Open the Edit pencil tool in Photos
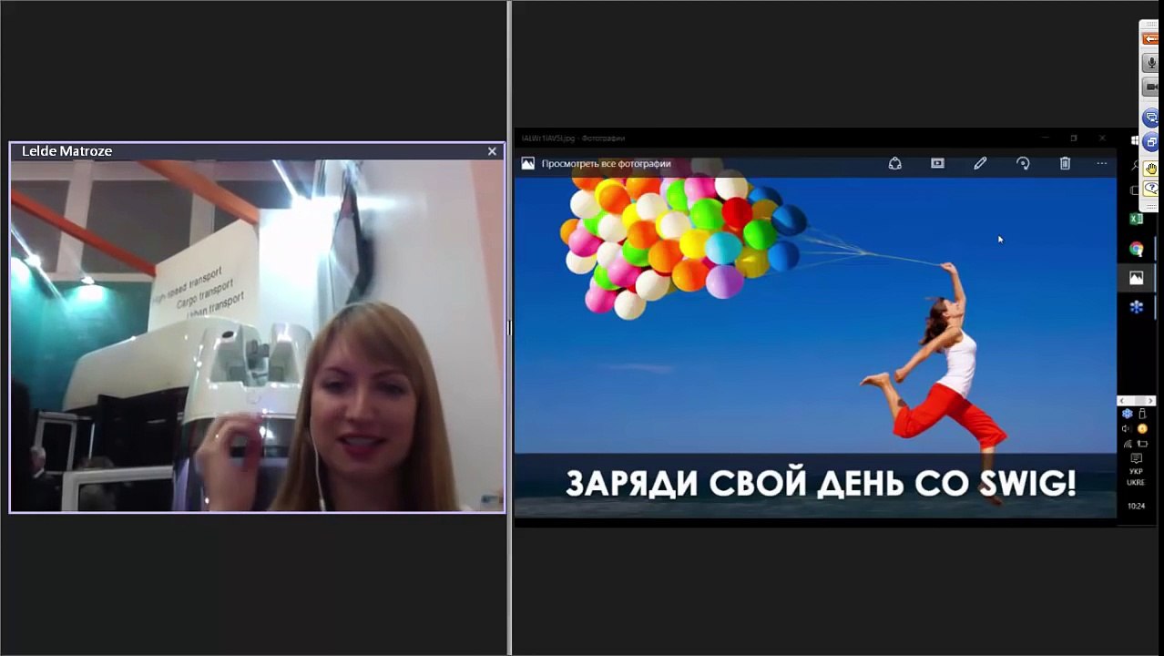Screen dimensions: 1164x656 point(980,163)
